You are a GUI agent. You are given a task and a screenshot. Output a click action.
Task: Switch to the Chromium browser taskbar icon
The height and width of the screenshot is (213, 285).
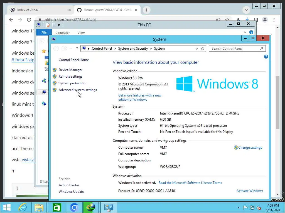(74, 207)
